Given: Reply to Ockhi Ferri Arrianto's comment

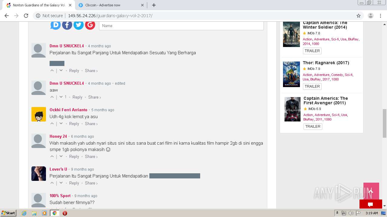Looking at the screenshot, I should pos(74,124).
